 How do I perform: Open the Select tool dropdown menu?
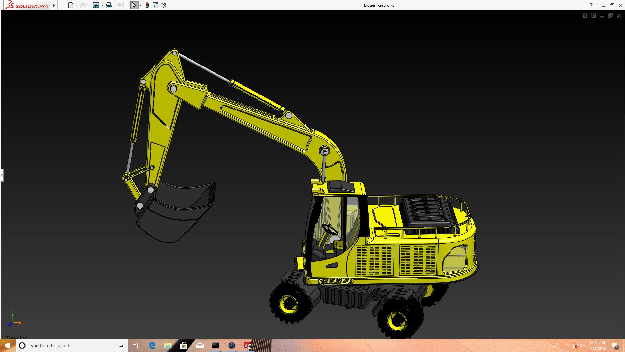(x=140, y=5)
